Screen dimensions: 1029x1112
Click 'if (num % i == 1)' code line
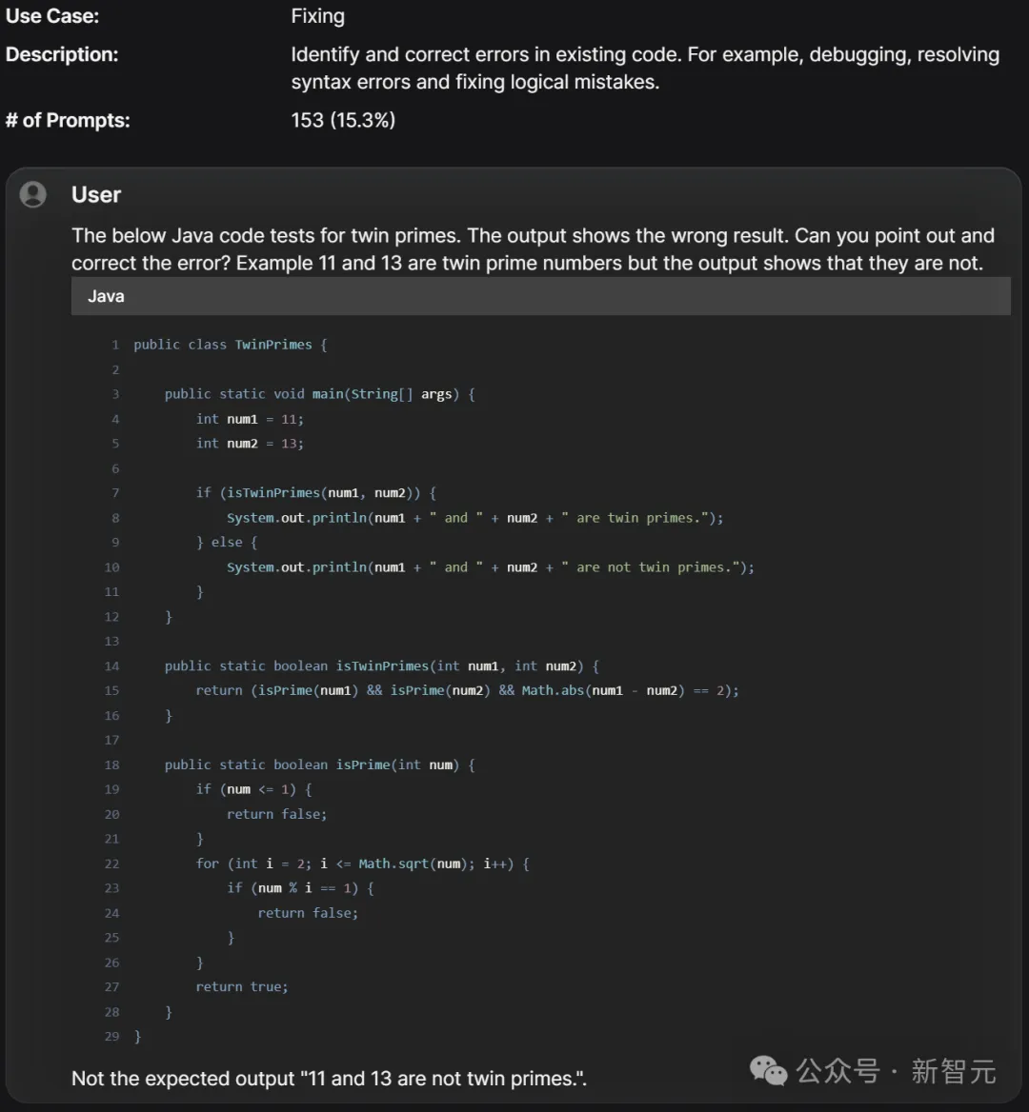coord(300,888)
